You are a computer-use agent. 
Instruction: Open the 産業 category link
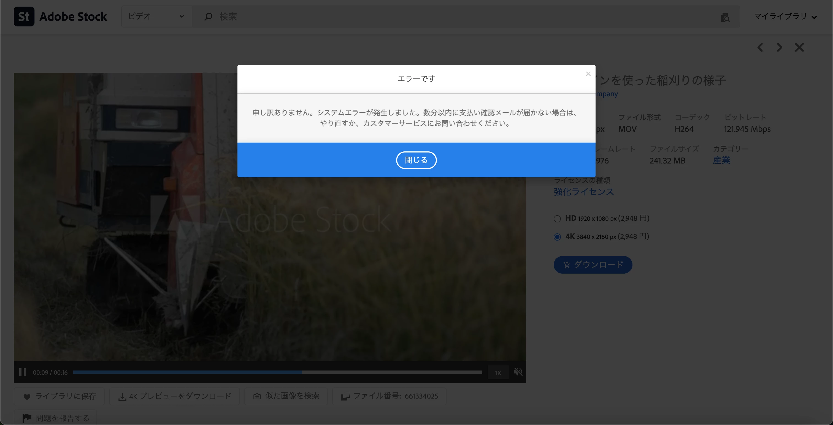pyautogui.click(x=721, y=160)
